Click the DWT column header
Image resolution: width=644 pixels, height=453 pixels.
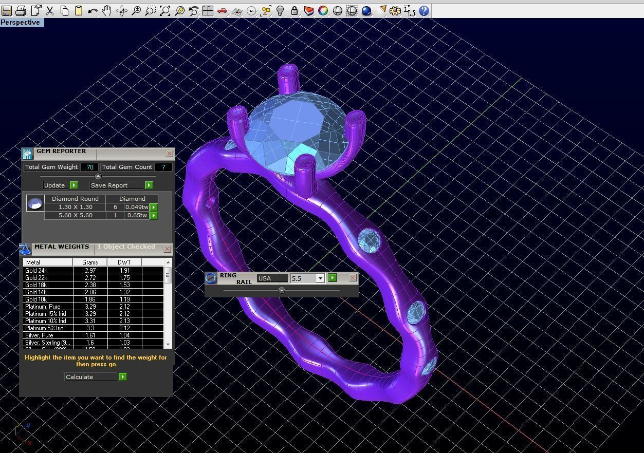tap(124, 262)
